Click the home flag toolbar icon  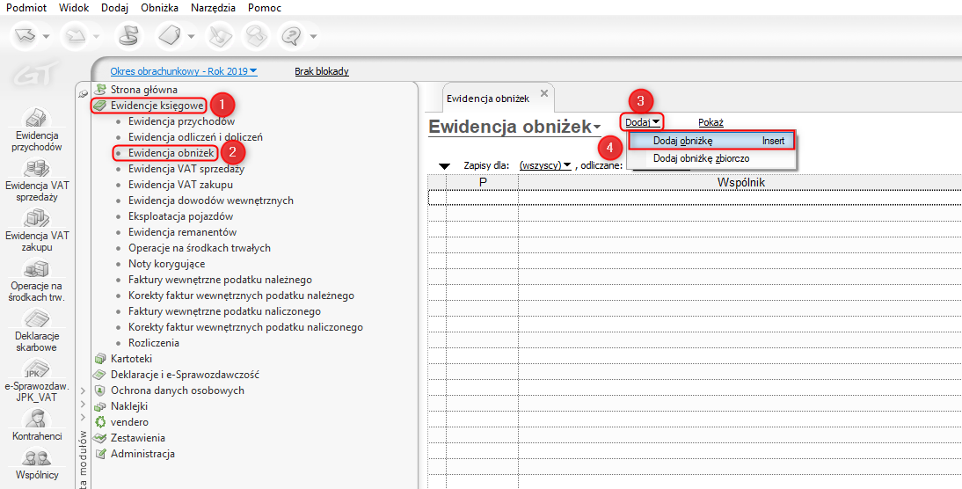pos(129,36)
